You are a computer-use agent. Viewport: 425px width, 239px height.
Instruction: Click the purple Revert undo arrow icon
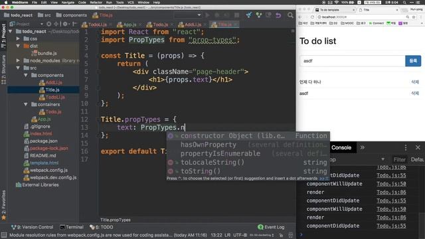point(278,15)
